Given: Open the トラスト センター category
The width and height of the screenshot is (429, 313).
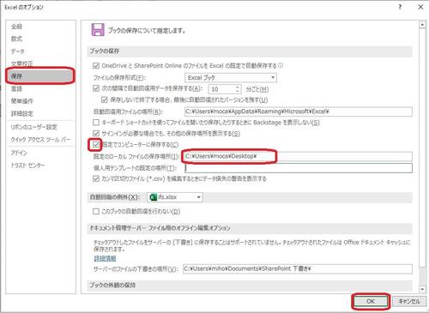Looking at the screenshot, I should click(27, 166).
